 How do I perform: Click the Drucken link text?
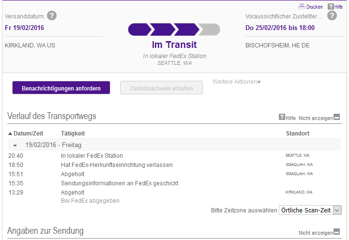[x=314, y=7]
